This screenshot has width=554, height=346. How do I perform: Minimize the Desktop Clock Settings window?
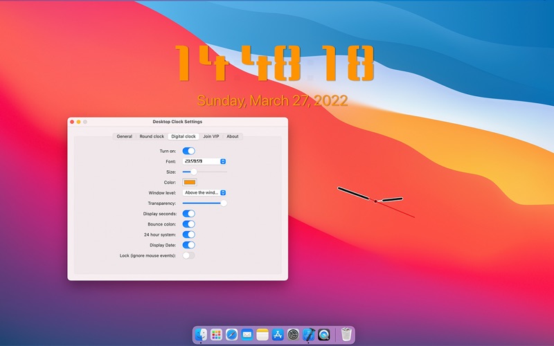coord(78,122)
